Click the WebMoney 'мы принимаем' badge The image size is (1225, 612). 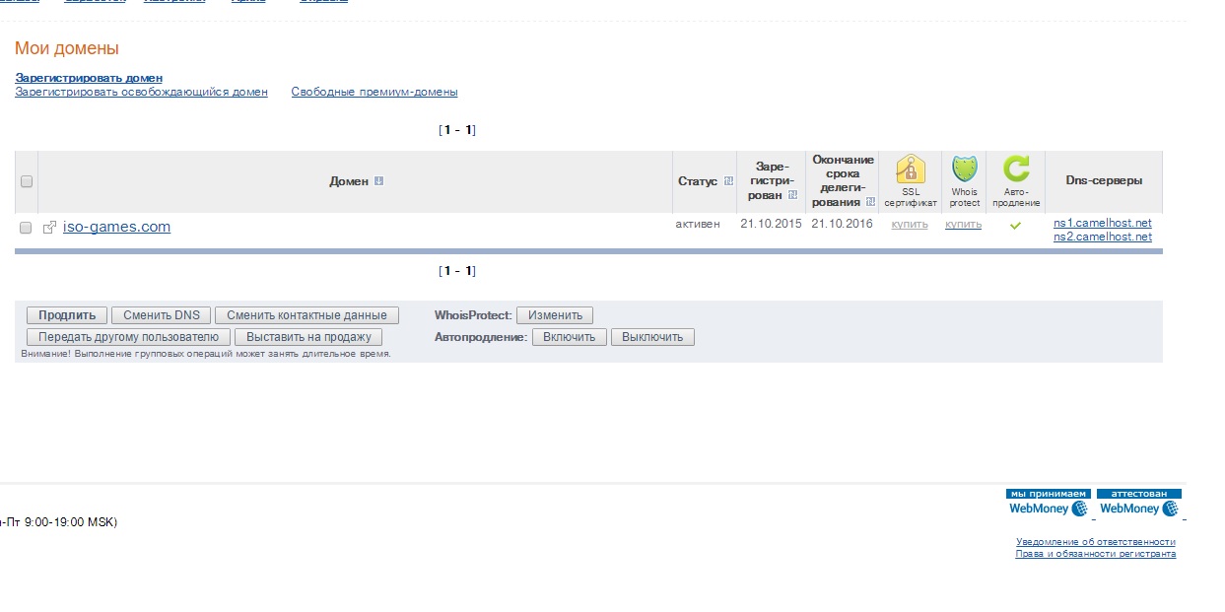tap(1047, 503)
